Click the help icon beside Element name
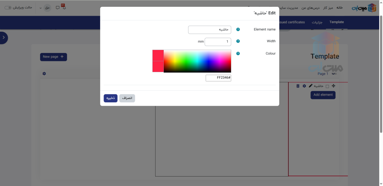Screen dimensions: 383x186 [x=238, y=30]
